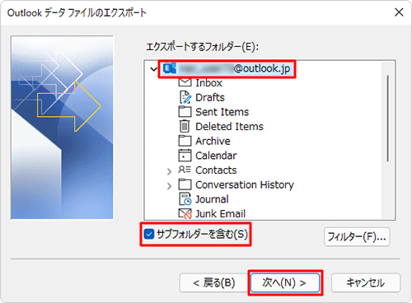Toggle the サブフォルダーを含む checkbox
The width and height of the screenshot is (412, 303).
[149, 234]
